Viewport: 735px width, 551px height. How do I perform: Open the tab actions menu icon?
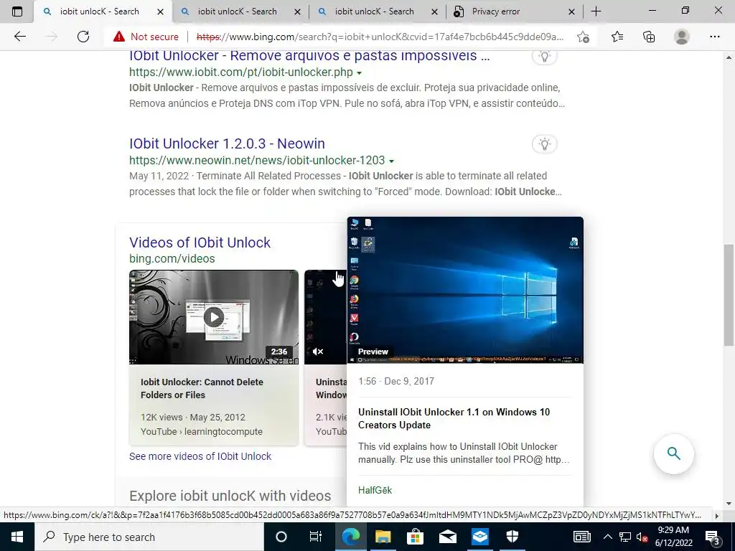(17, 11)
